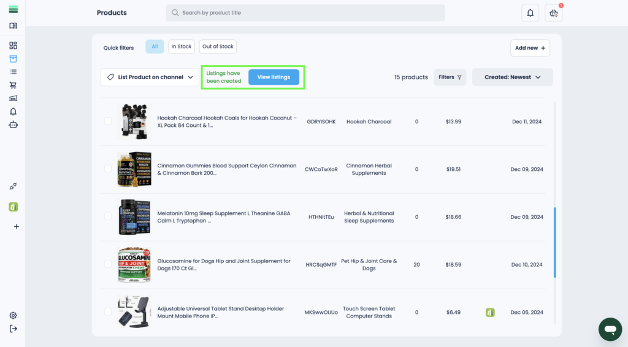Click the shopping cart icon in sidebar
The height and width of the screenshot is (347, 628).
13,85
